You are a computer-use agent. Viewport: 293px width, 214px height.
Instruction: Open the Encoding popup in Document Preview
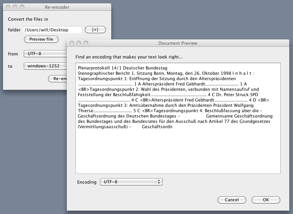131,182
